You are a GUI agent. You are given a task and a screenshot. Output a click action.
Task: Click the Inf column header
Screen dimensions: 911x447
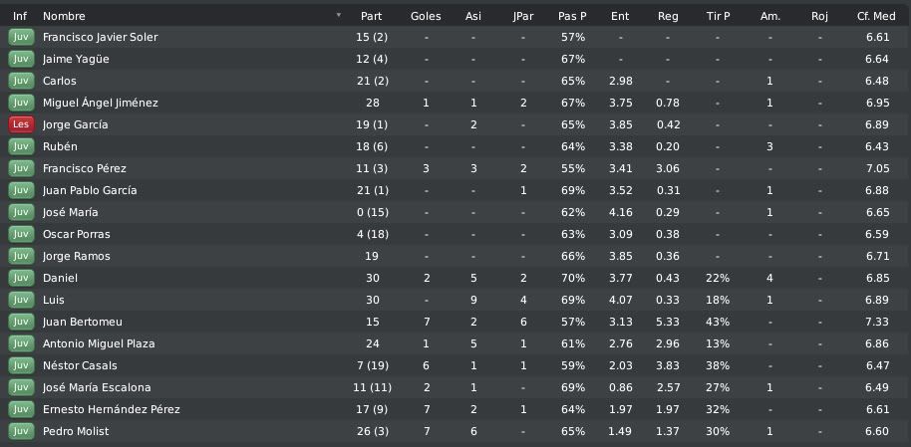(20, 16)
